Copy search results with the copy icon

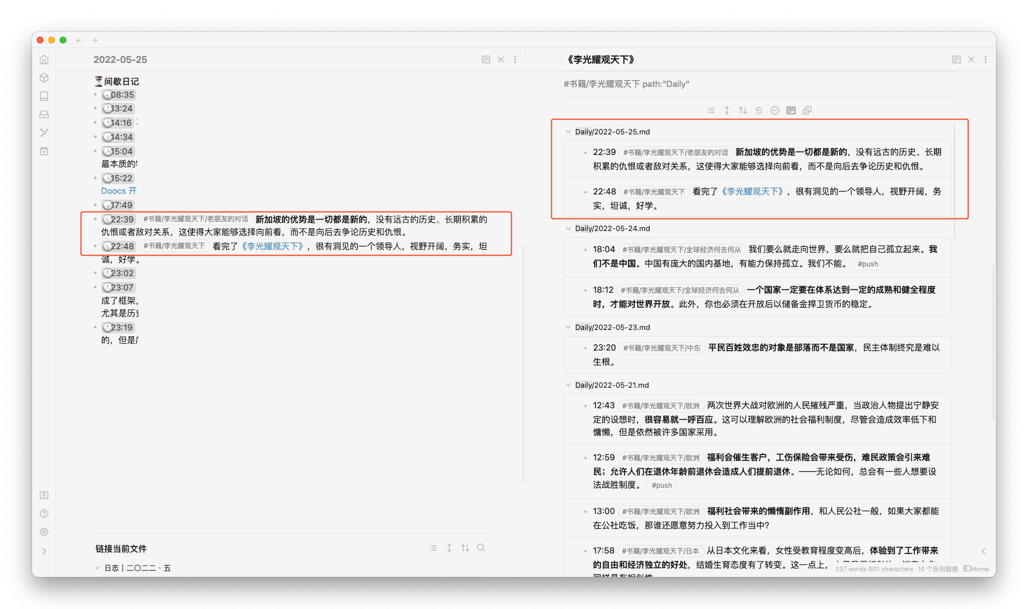point(807,110)
